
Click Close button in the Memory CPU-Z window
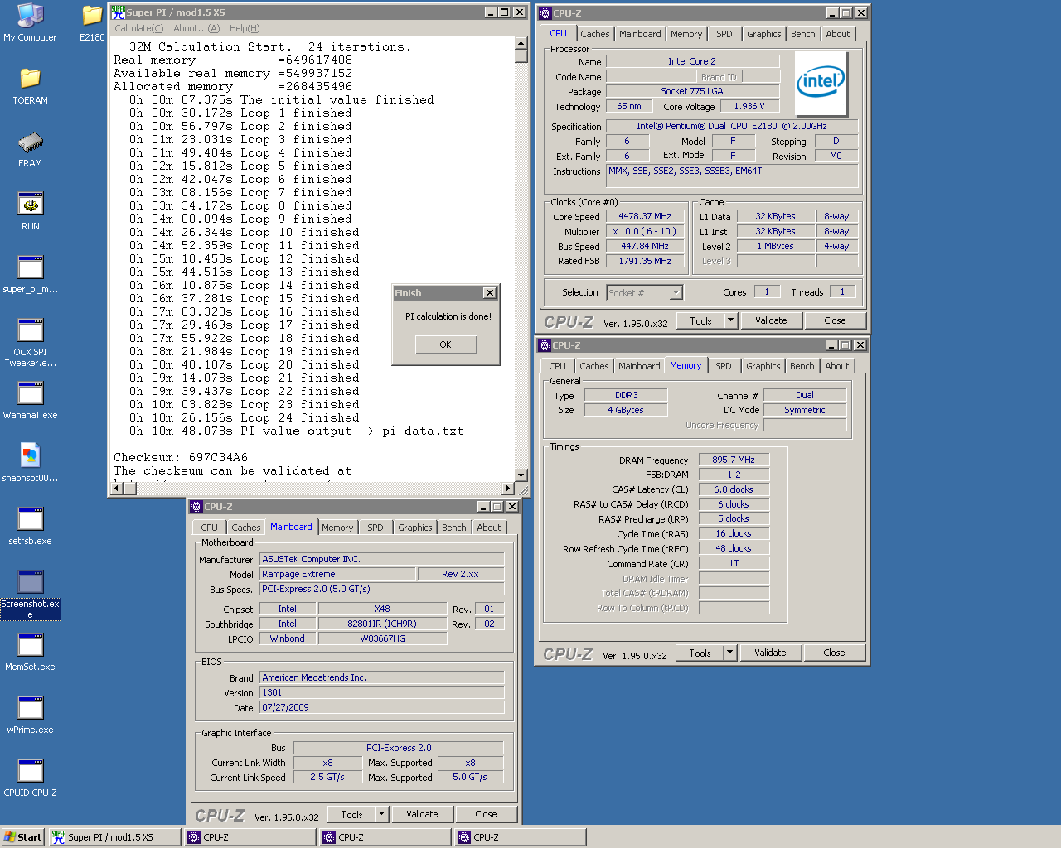coord(834,653)
